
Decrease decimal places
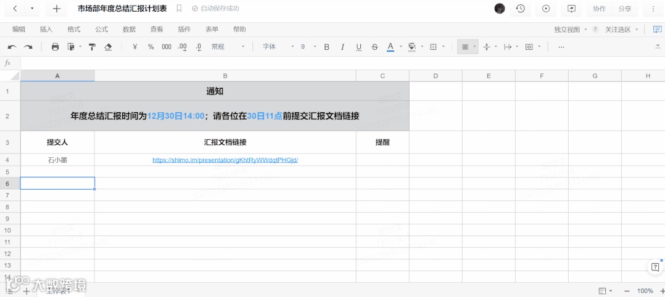[x=199, y=47]
